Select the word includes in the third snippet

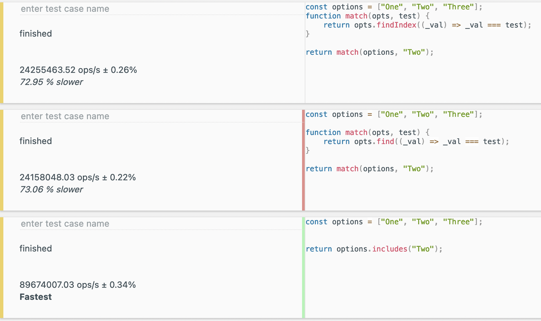pos(390,249)
